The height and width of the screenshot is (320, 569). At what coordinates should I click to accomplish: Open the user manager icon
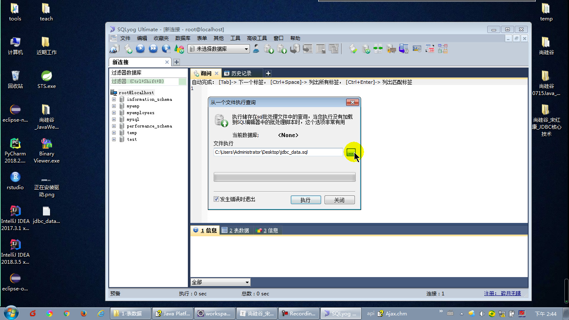point(256,49)
